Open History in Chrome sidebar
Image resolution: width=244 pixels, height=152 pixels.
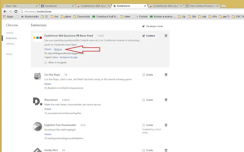[10, 33]
